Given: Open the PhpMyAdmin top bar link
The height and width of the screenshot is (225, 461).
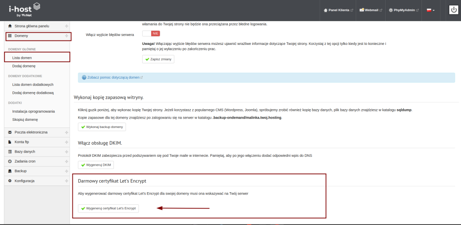Looking at the screenshot, I should tap(403, 10).
